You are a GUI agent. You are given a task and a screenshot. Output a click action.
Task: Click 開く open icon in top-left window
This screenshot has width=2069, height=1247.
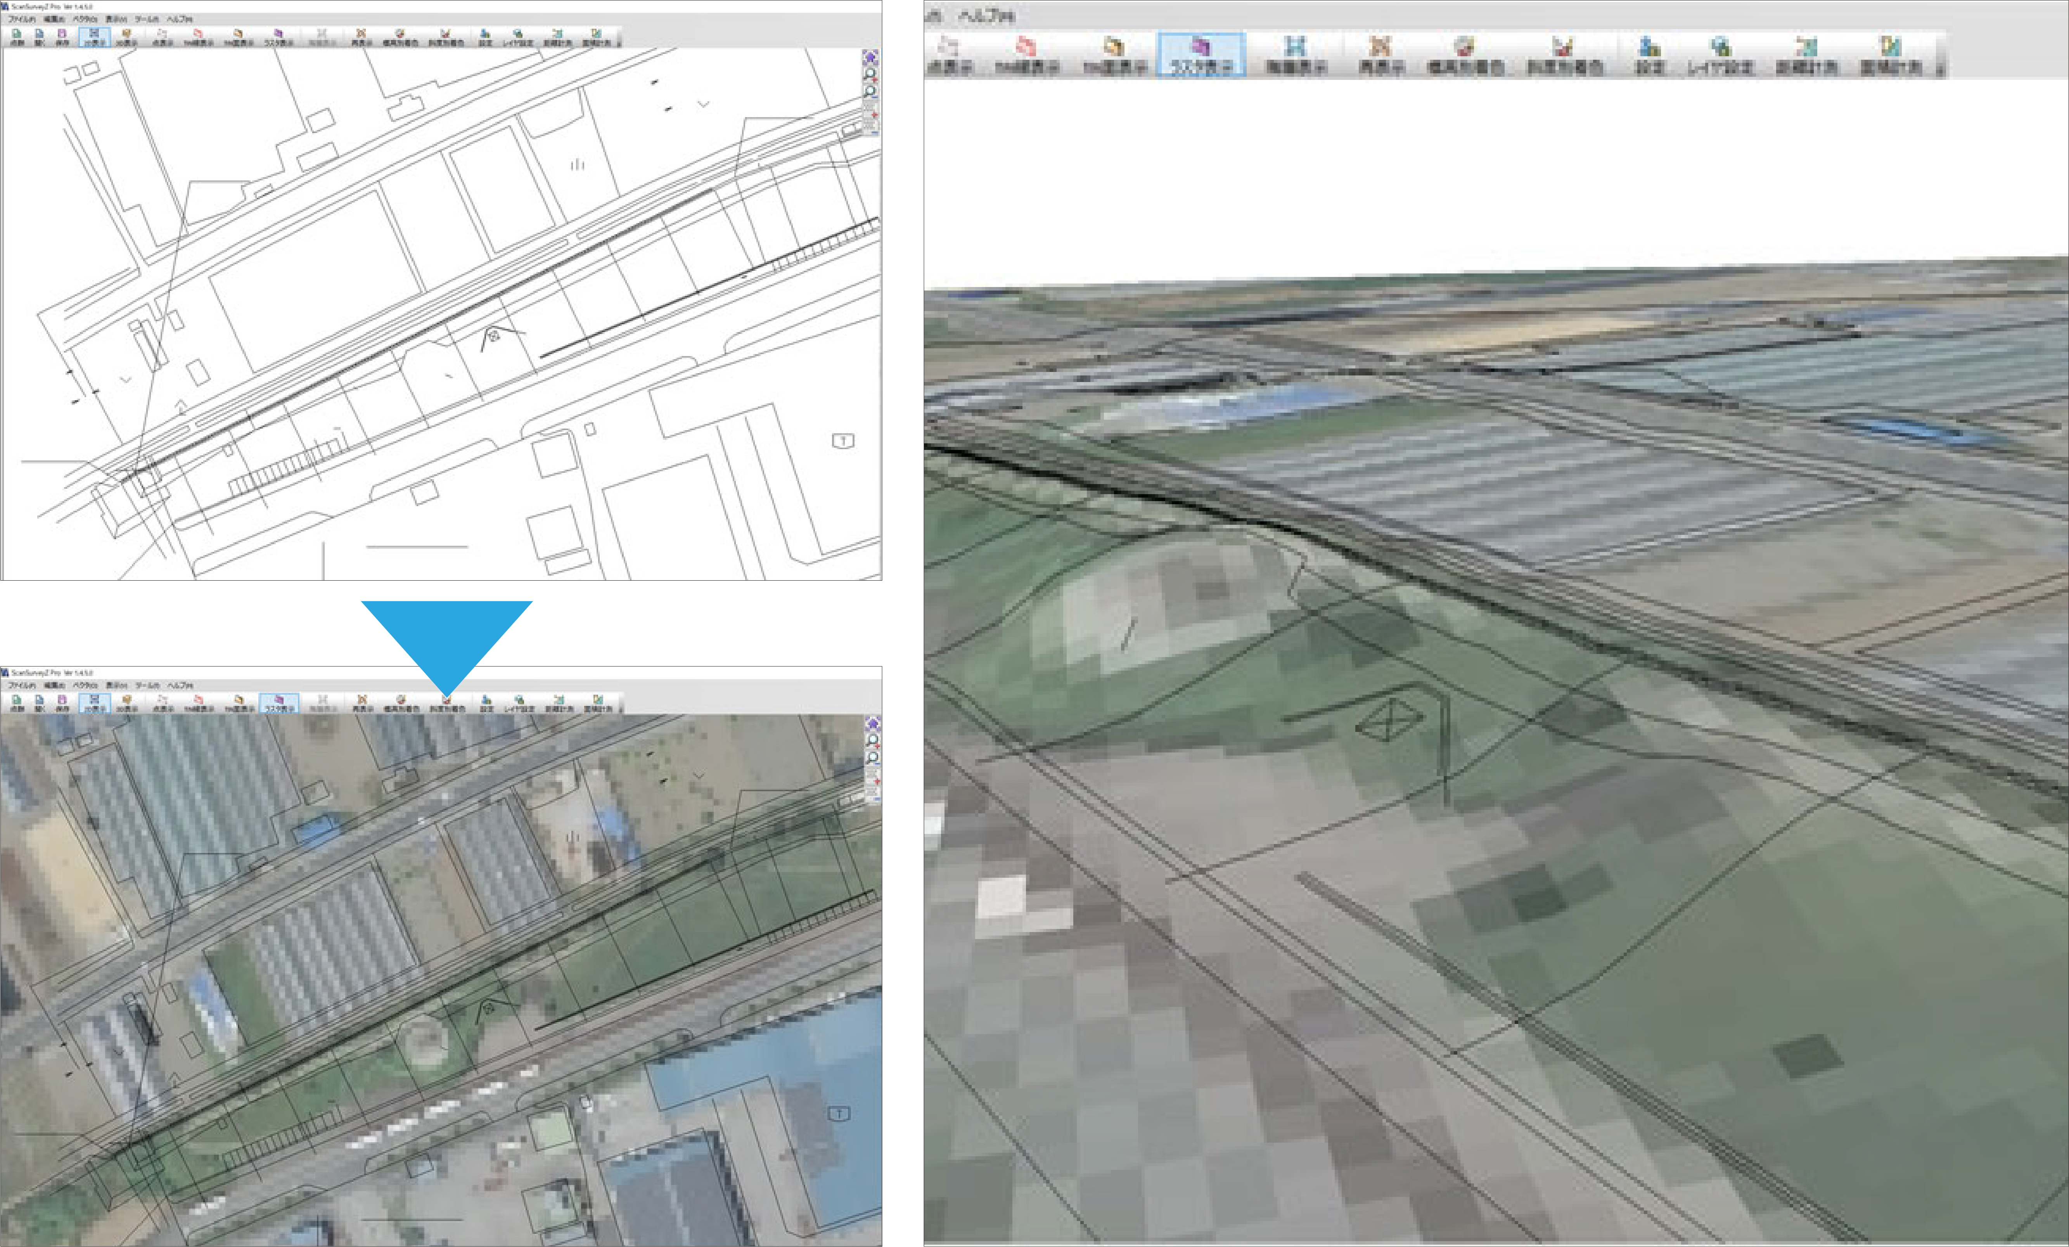[40, 37]
